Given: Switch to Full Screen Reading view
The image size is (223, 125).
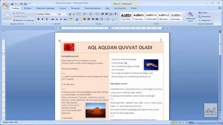Looking at the screenshot, I should point(177,122).
